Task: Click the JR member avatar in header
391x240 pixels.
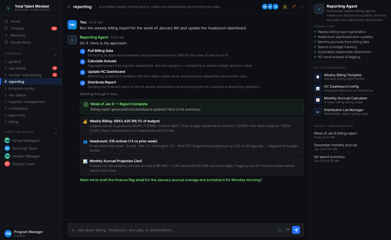Action: [x=276, y=7]
